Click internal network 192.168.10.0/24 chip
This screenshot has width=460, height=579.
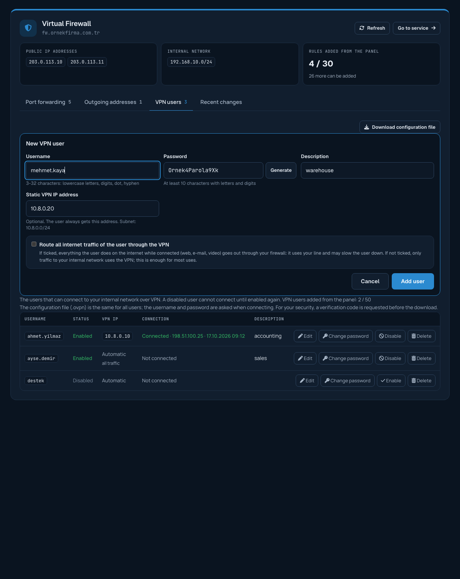(x=191, y=62)
